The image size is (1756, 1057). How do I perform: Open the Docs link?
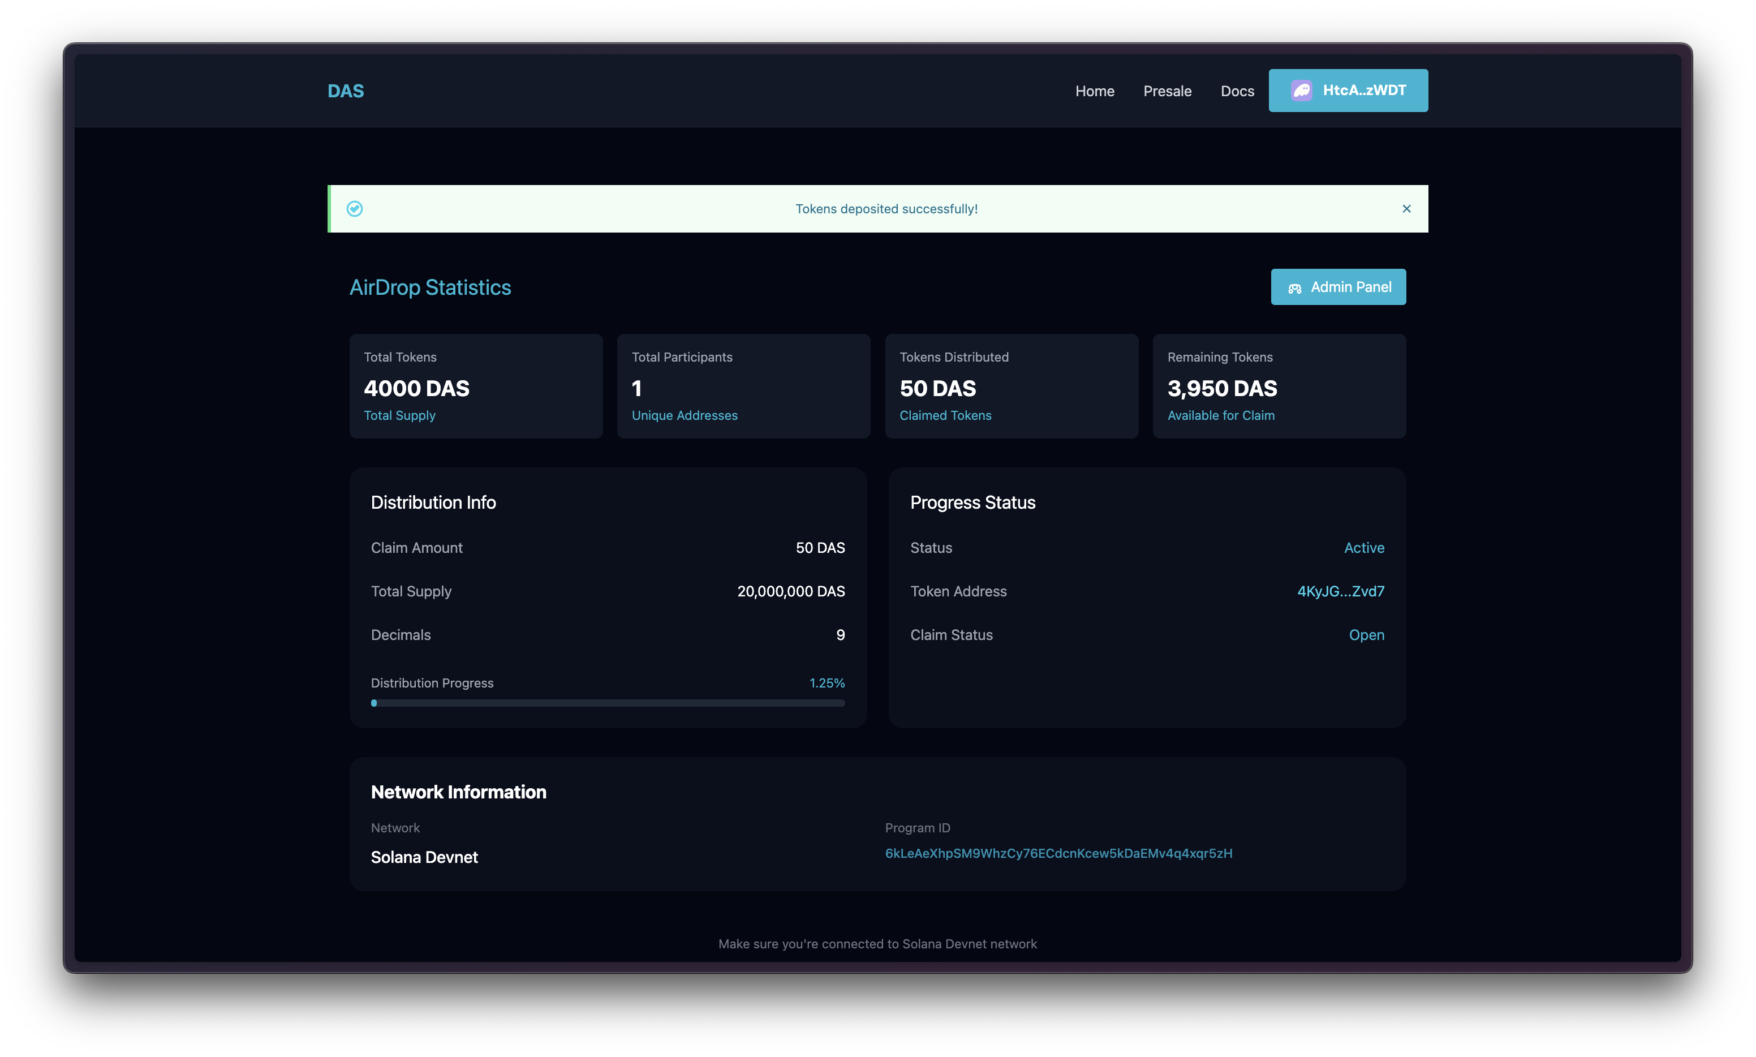point(1237,91)
